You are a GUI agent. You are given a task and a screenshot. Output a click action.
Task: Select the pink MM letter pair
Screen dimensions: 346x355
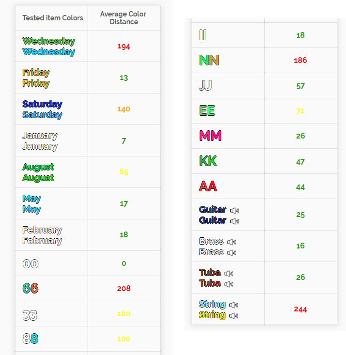210,136
